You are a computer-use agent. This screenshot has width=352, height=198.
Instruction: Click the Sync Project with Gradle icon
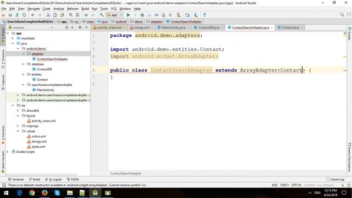[187, 15]
